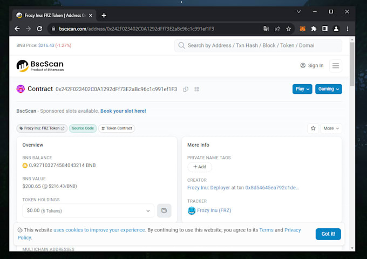Show the address QR code
This screenshot has height=259, width=367.
click(x=197, y=89)
